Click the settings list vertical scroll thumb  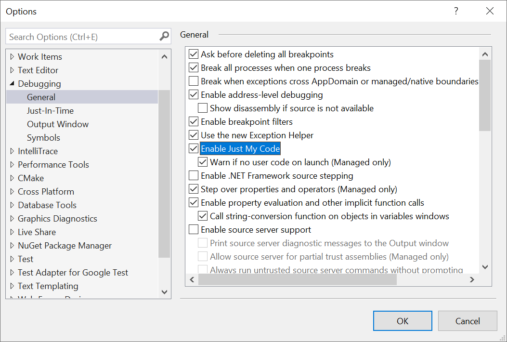click(x=485, y=95)
